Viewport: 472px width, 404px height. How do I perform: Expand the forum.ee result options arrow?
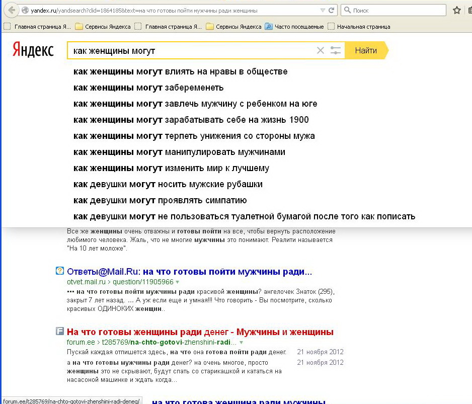(242, 343)
